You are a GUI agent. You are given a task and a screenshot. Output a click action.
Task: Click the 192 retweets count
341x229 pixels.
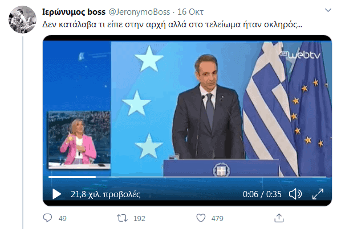[139, 218]
